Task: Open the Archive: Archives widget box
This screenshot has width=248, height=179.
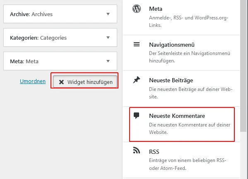Action: pyautogui.click(x=60, y=14)
